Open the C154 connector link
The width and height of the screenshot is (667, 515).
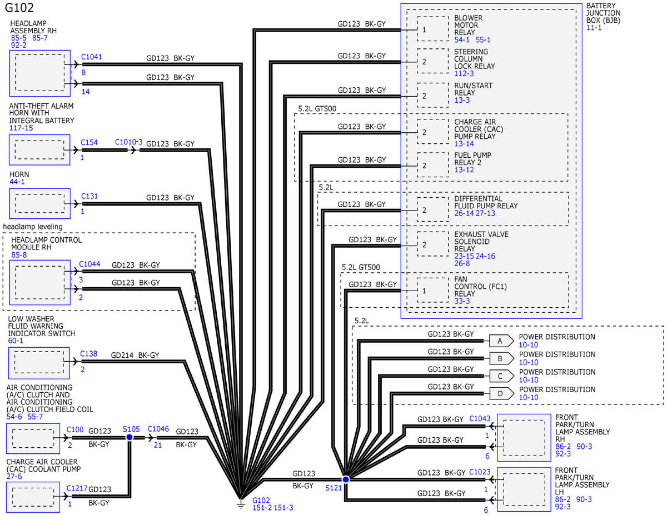(x=89, y=142)
